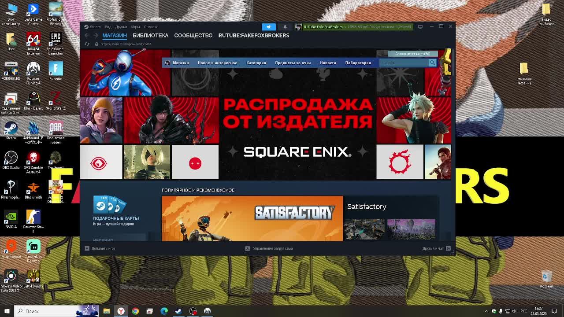Open Google Chrome from the taskbar

[x=135, y=311]
